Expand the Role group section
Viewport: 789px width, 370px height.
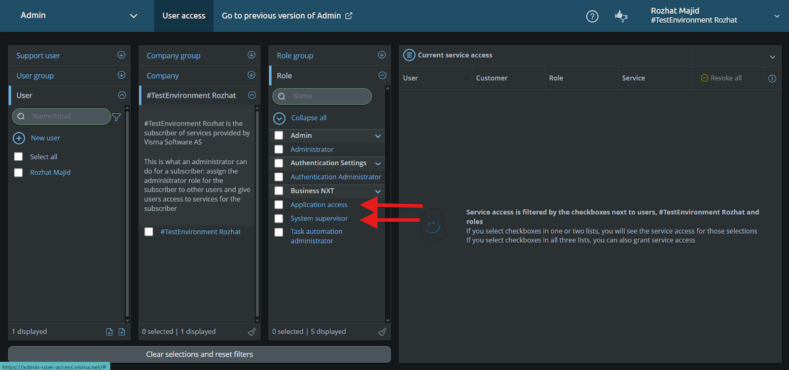(382, 55)
